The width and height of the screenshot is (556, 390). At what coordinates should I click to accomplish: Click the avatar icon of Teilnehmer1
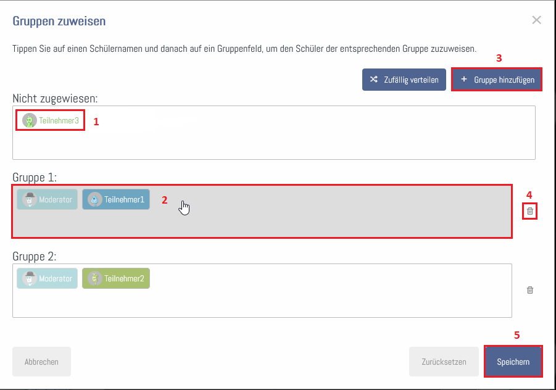pyautogui.click(x=94, y=199)
